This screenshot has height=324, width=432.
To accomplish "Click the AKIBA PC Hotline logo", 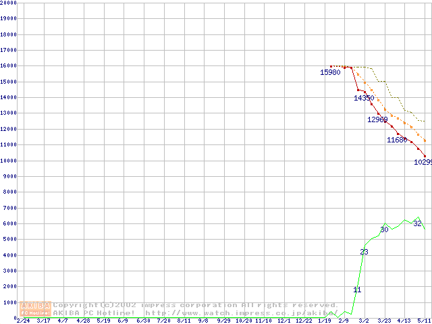I will click(x=35, y=308).
